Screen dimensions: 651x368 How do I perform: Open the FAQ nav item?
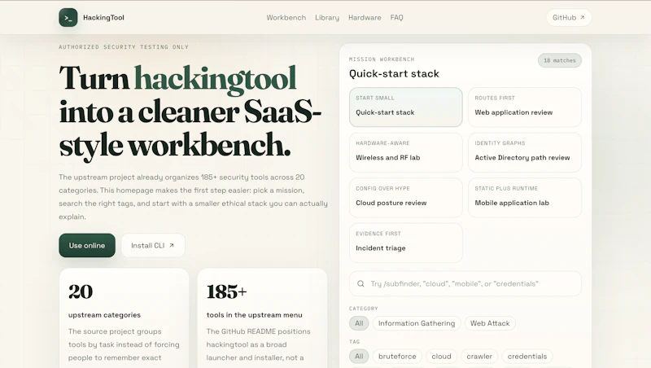[x=396, y=17]
